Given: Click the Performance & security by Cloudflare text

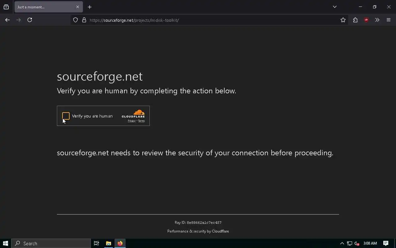Looking at the screenshot, I should [198, 231].
